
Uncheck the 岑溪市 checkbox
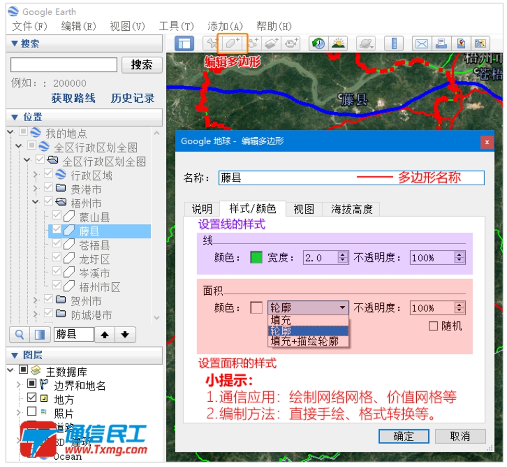57,271
